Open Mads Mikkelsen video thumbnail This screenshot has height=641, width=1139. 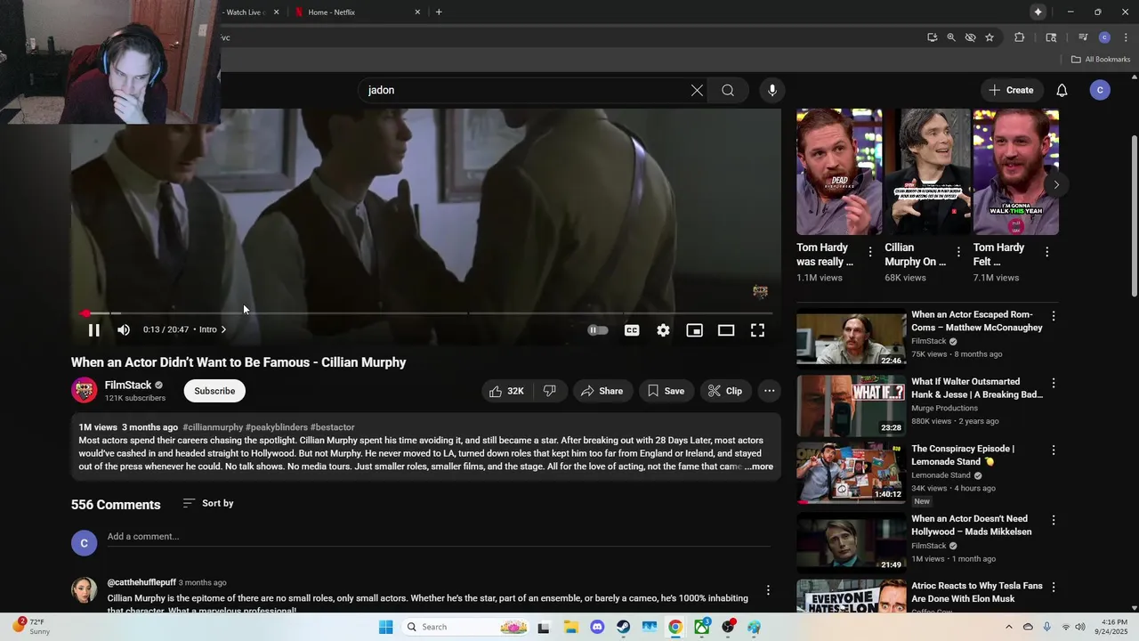tap(851, 542)
